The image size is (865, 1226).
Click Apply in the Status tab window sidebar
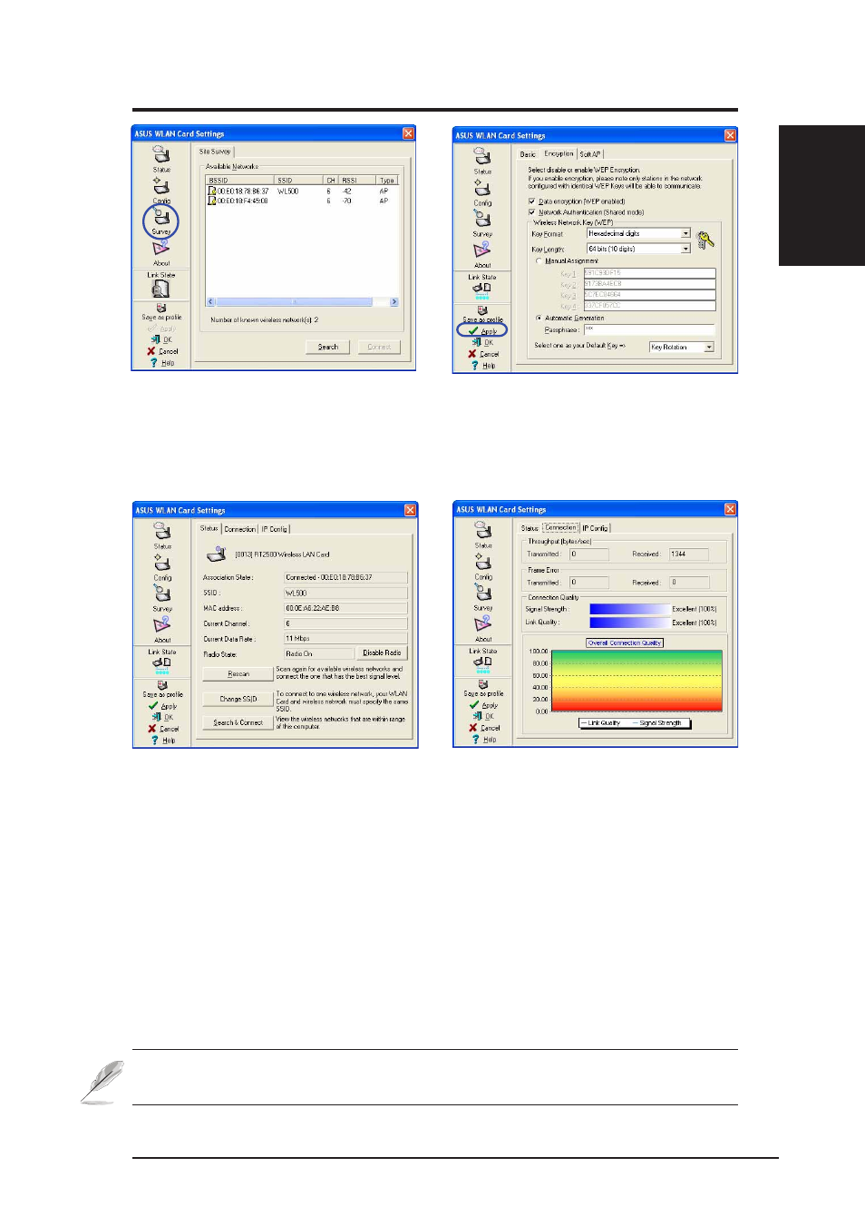click(162, 706)
